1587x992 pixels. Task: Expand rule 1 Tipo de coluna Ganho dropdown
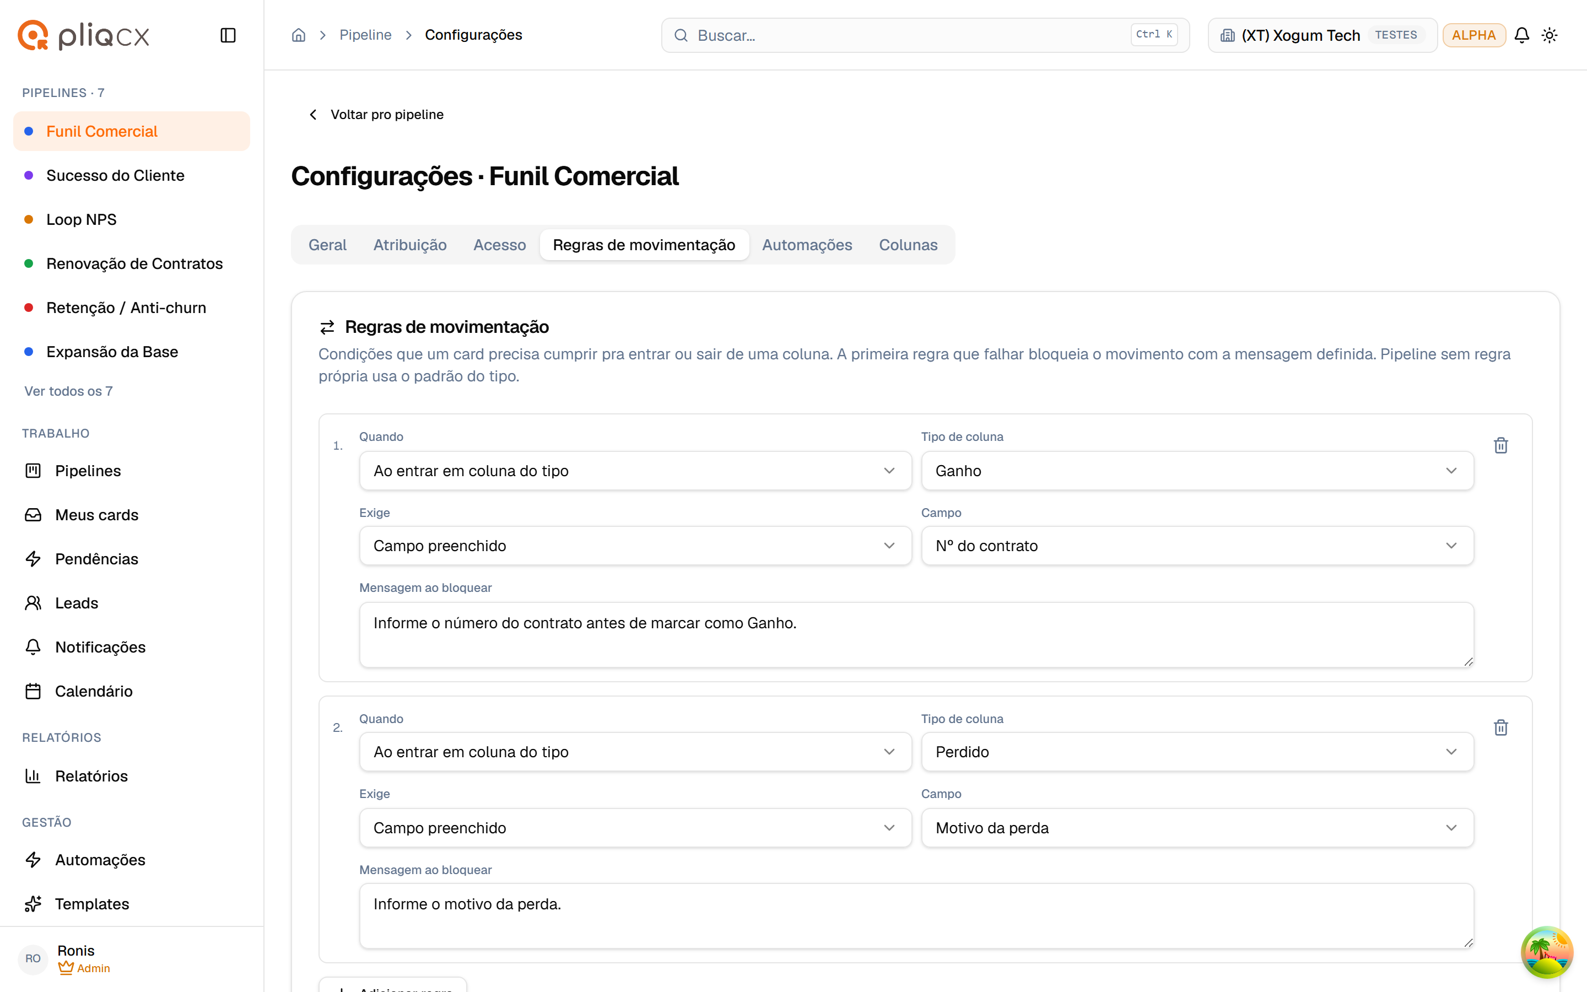pos(1197,471)
